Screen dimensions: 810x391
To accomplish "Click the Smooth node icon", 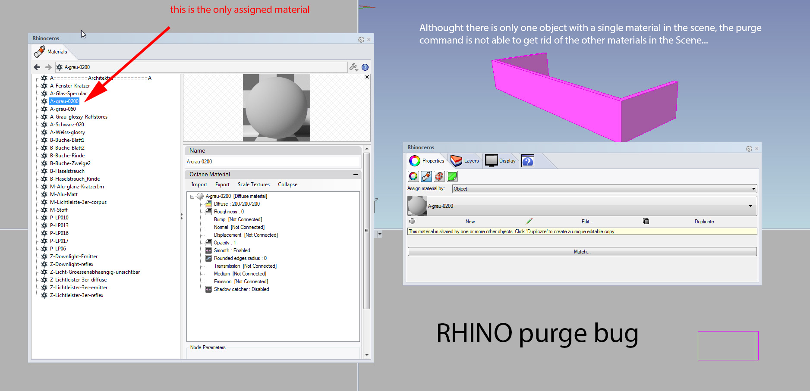I will point(208,250).
